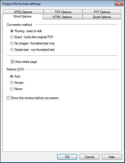125x163 pixels.
Task: Click the Cancel button
Action: (89, 157)
